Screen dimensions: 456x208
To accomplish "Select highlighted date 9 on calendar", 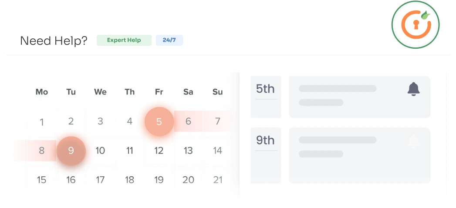I will (x=71, y=151).
